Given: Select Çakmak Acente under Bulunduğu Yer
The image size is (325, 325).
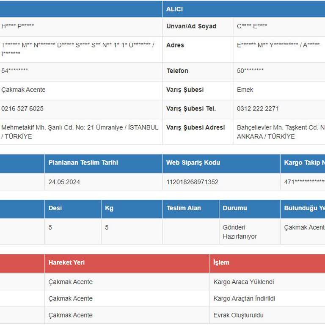Looking at the screenshot, I should pos(305,227).
